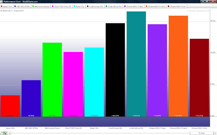Toggle iShares MSCI Poland legend tab

(x=156, y=6)
